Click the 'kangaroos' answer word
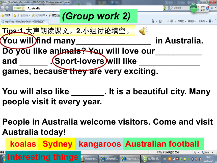217x163 pixels. (100, 144)
